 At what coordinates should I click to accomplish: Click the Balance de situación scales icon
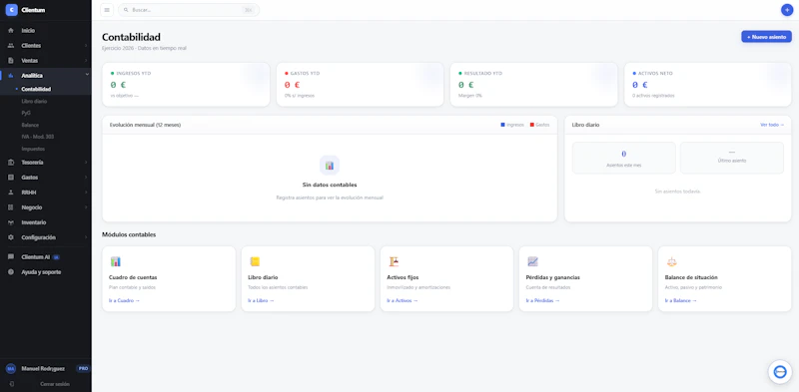(671, 261)
